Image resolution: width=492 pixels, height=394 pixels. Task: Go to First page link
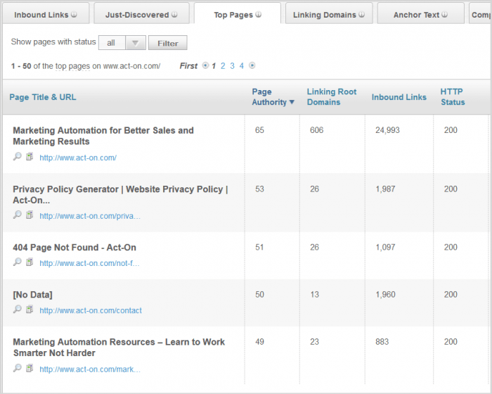pos(188,65)
